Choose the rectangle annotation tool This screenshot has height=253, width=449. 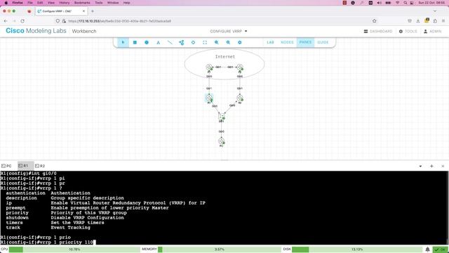(135, 42)
